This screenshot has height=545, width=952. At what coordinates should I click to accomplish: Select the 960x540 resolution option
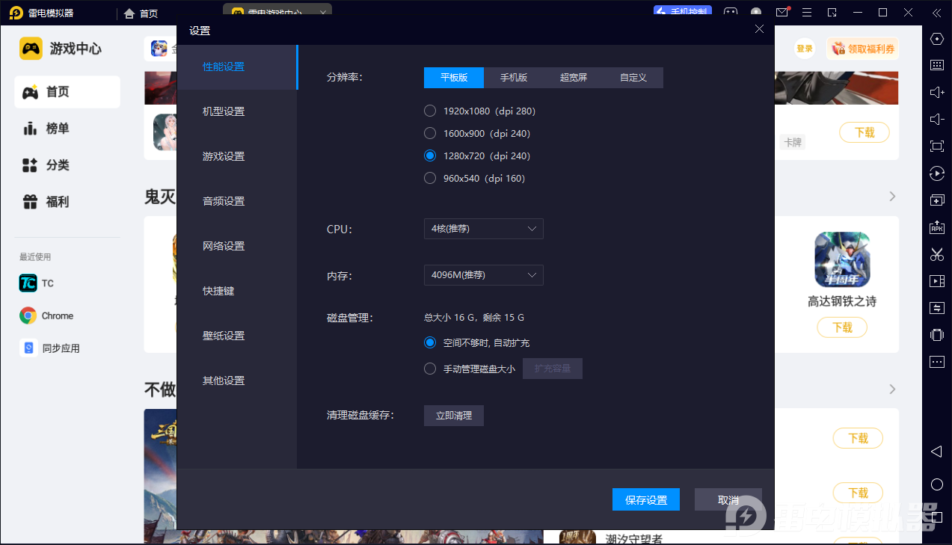(430, 178)
